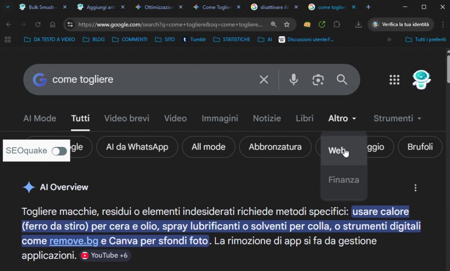Viewport: 450px width, 271px height.
Task: Search by image with Google Lens
Action: tap(318, 80)
